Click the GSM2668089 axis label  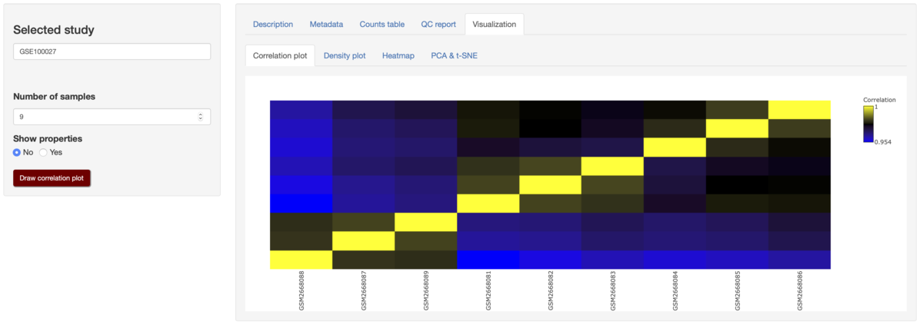pyautogui.click(x=425, y=292)
